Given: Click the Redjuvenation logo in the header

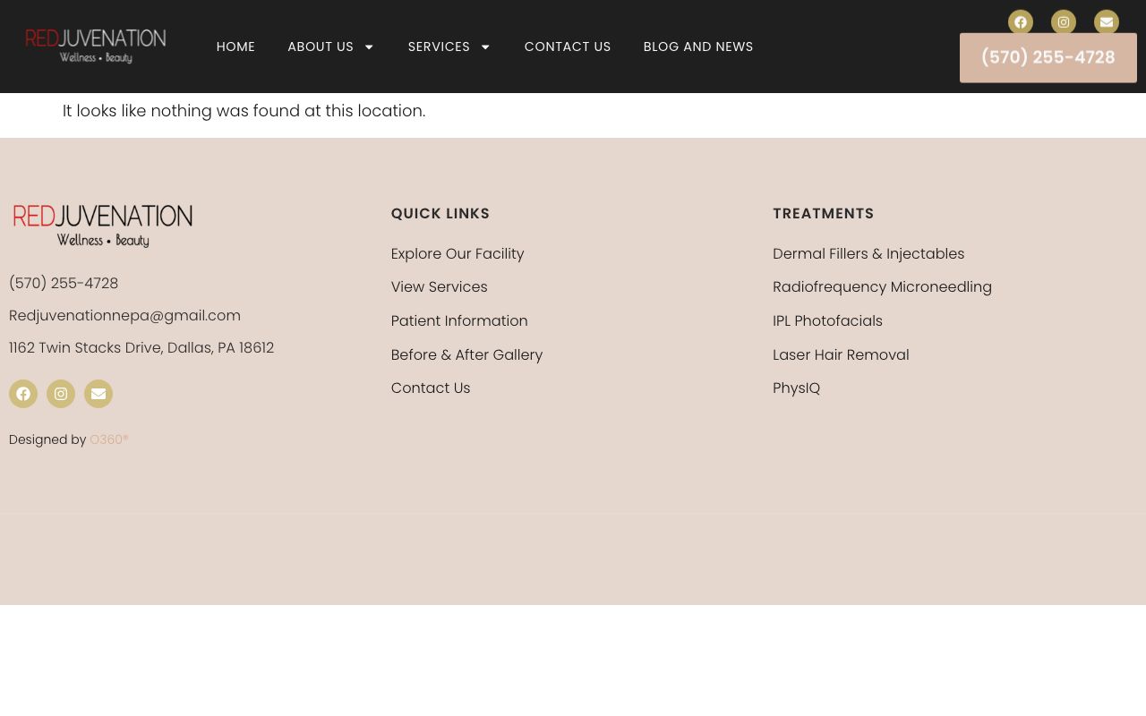Looking at the screenshot, I should point(96,47).
